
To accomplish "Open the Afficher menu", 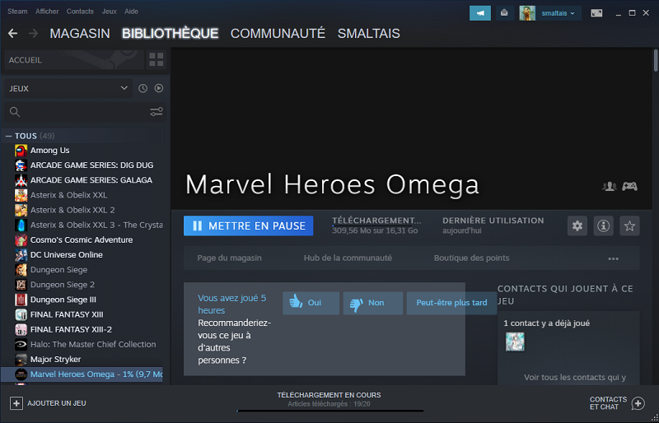I will [x=47, y=12].
